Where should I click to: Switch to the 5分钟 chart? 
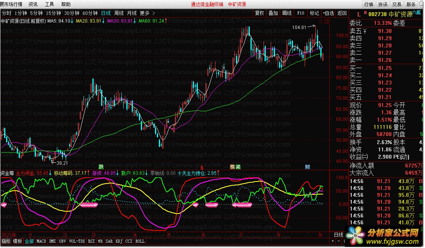pyautogui.click(x=36, y=13)
